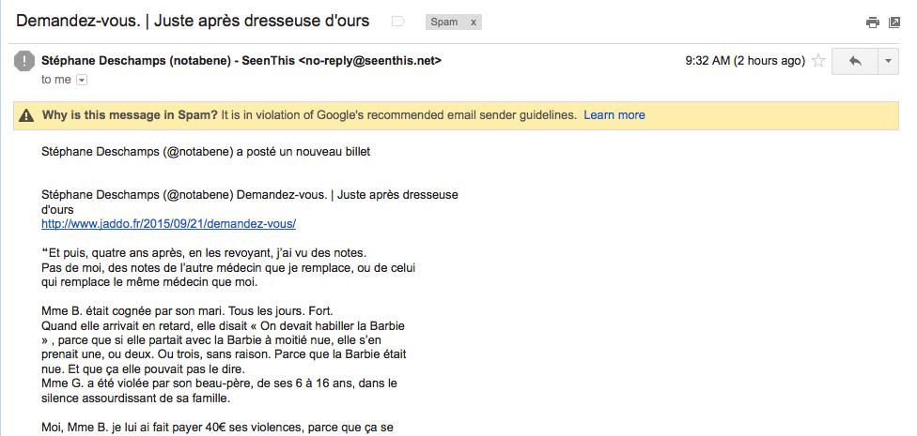Open the jaddo.fr demandez-vous link
The width and height of the screenshot is (917, 436).
pyautogui.click(x=168, y=224)
